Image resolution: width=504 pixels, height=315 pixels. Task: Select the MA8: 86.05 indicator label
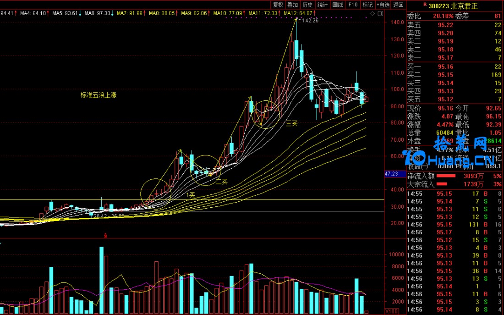(163, 13)
